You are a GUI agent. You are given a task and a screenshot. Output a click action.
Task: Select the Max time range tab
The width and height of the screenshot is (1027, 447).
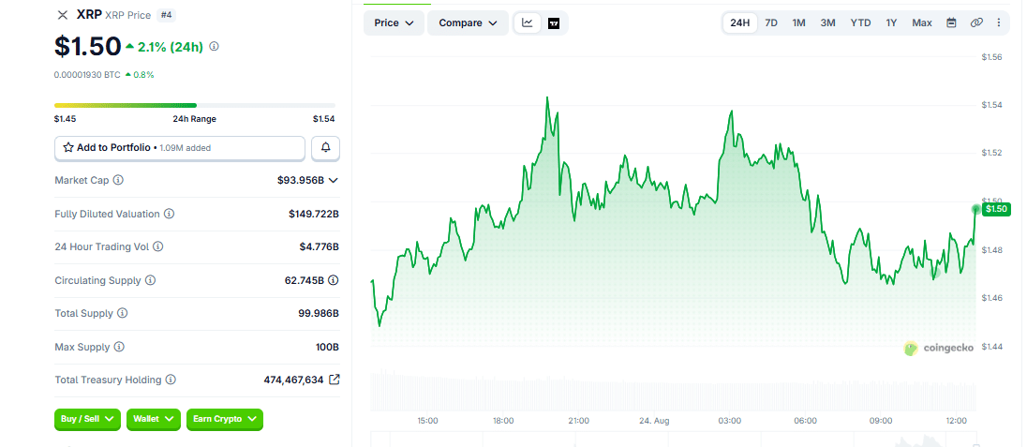(922, 22)
